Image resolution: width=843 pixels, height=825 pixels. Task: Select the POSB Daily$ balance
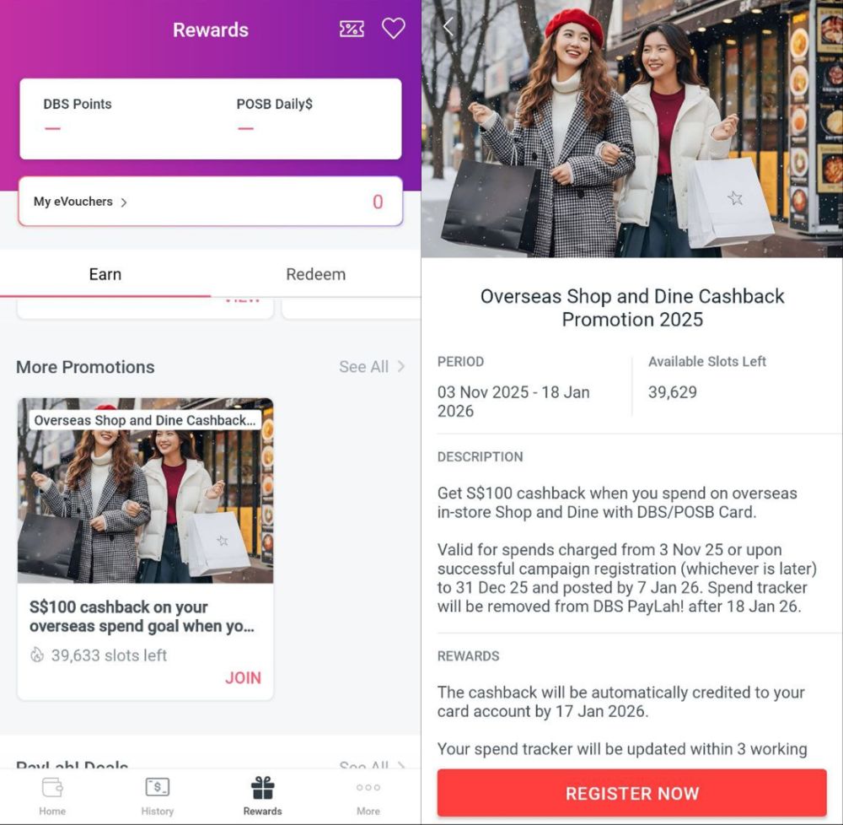pos(274,115)
